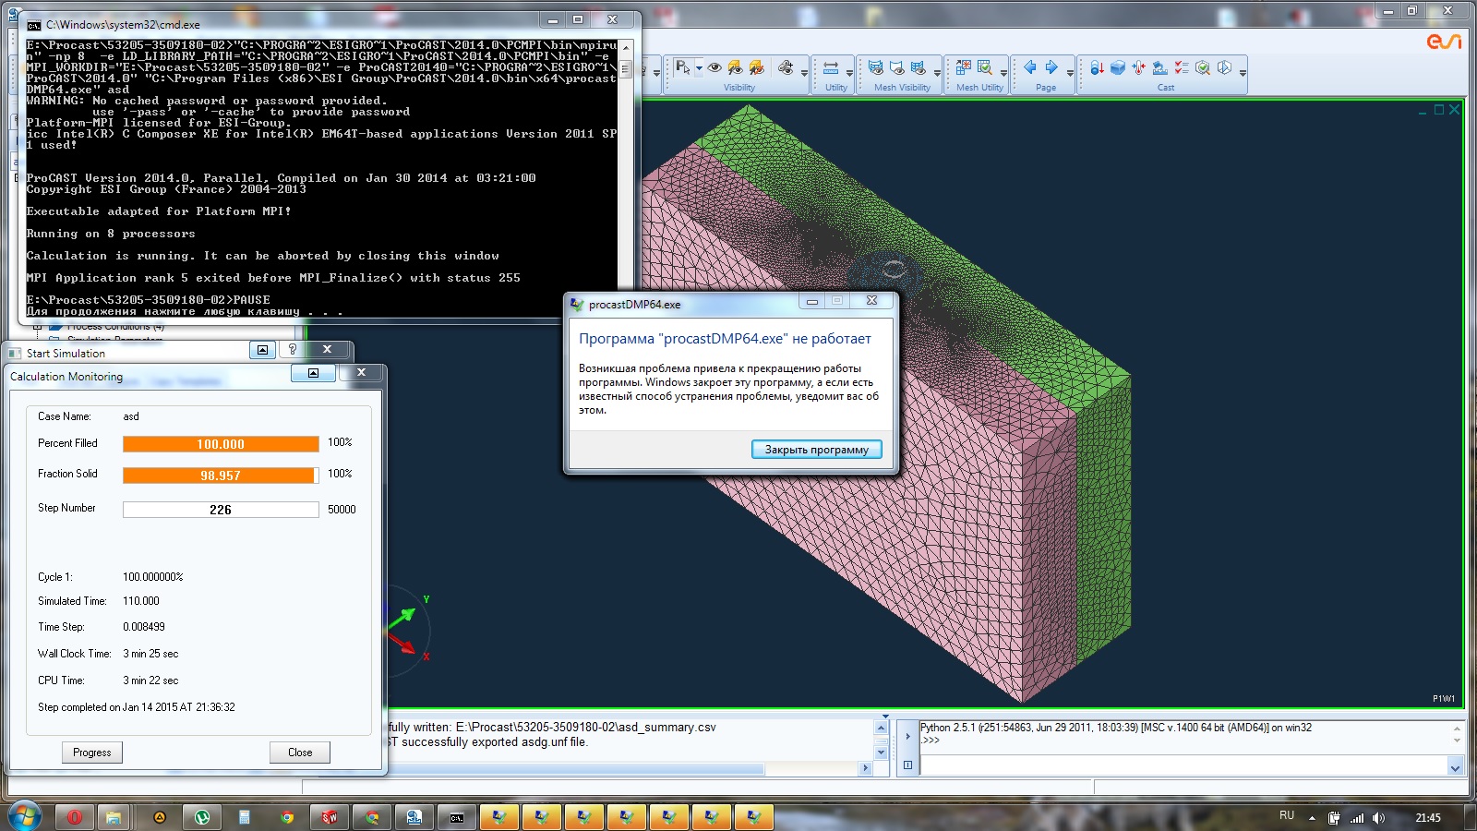Image resolution: width=1477 pixels, height=831 pixels.
Task: Click the arrow icon left of Python console
Action: (x=907, y=736)
